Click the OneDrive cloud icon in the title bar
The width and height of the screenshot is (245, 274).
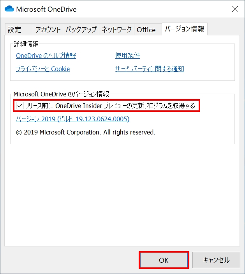click(x=9, y=9)
